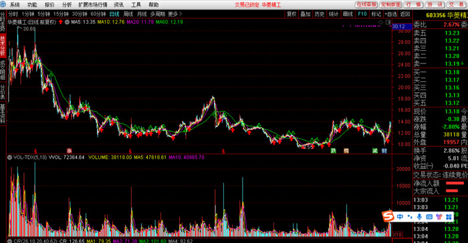This screenshot has height=243, width=468.
Task: Click the 画线 drawing toolbar button
Action: 348,14
